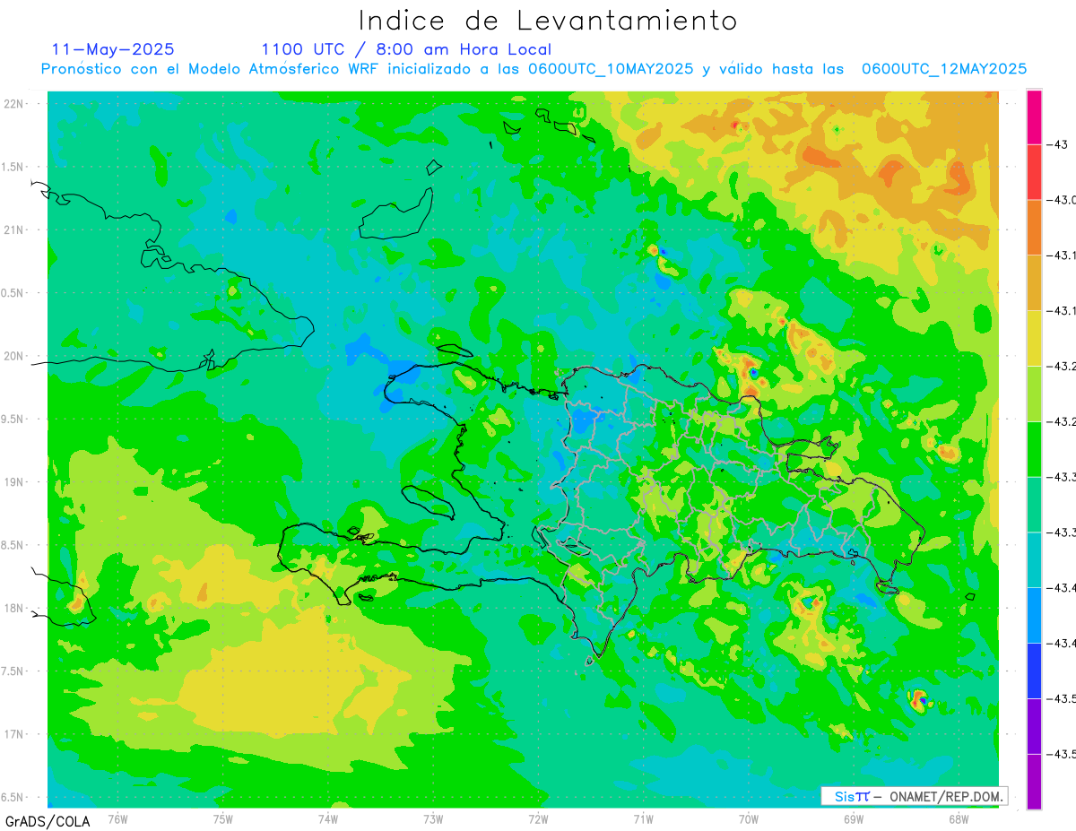The width and height of the screenshot is (1076, 831).
Task: Click the '71W' longitude label
Action: tap(643, 818)
